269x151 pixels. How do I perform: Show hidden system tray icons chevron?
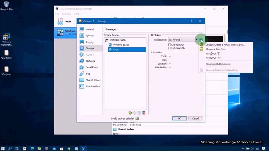tap(243, 148)
